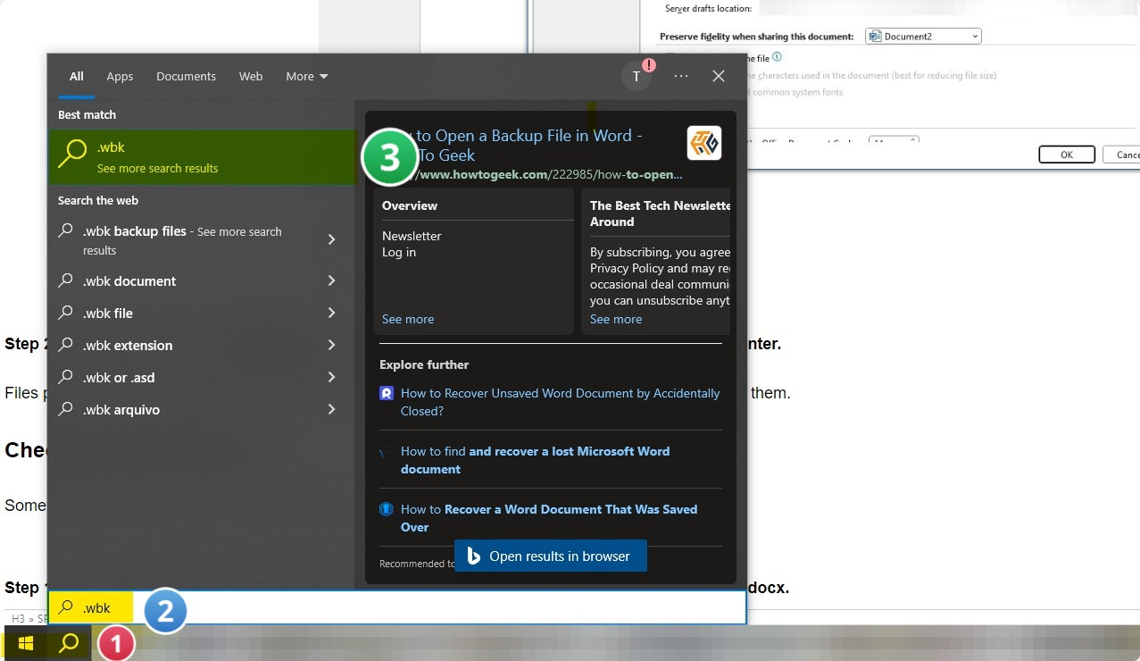Open How to Recover Unsaved Word Document link

click(x=560, y=402)
